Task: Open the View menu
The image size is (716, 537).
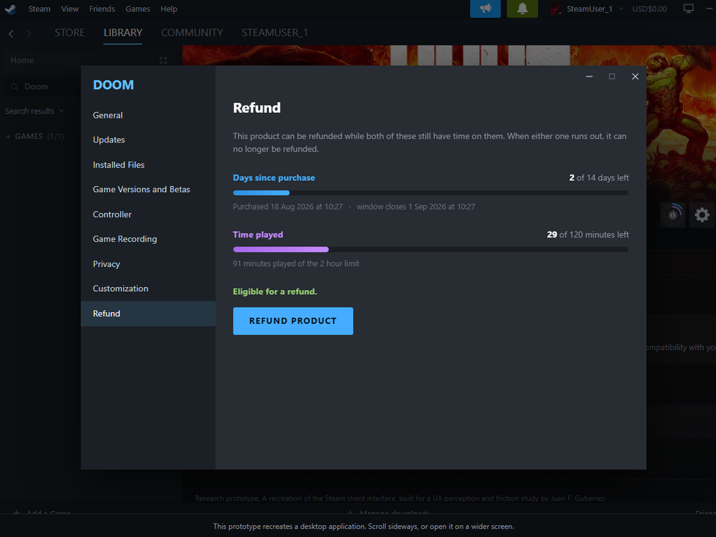Action: click(x=70, y=9)
